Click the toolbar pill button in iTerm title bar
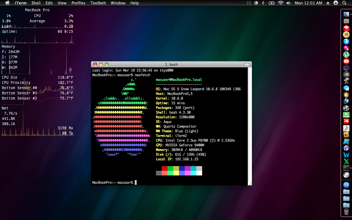The width and height of the screenshot is (352, 220). (x=247, y=64)
